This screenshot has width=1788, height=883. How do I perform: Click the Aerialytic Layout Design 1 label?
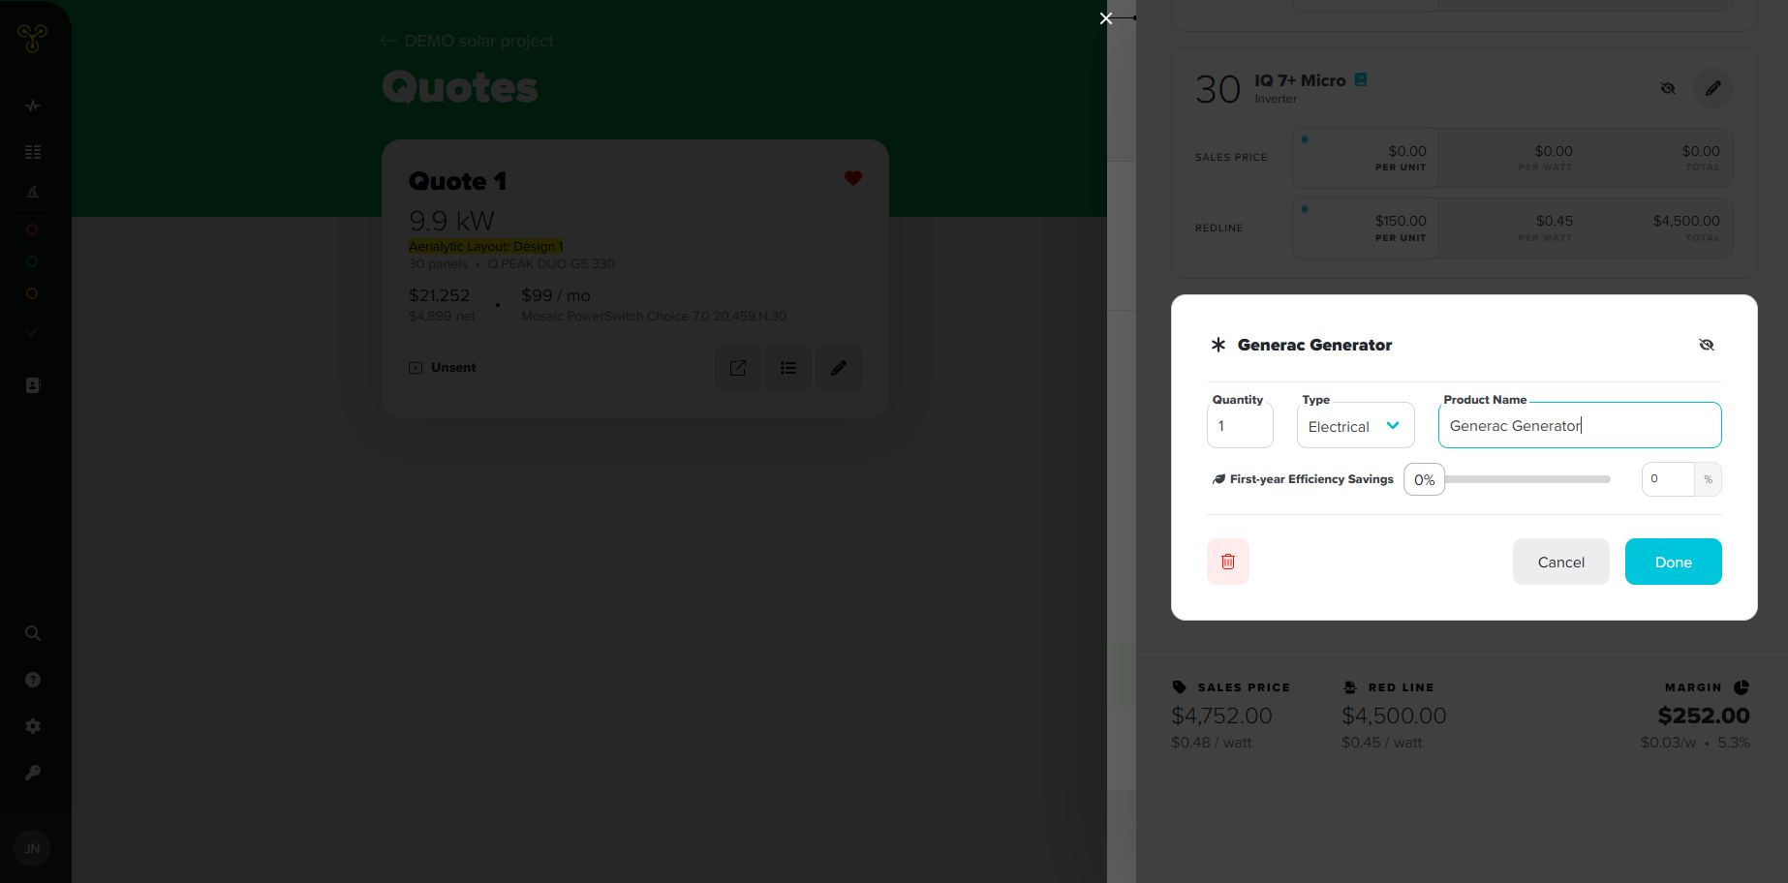[x=485, y=246]
